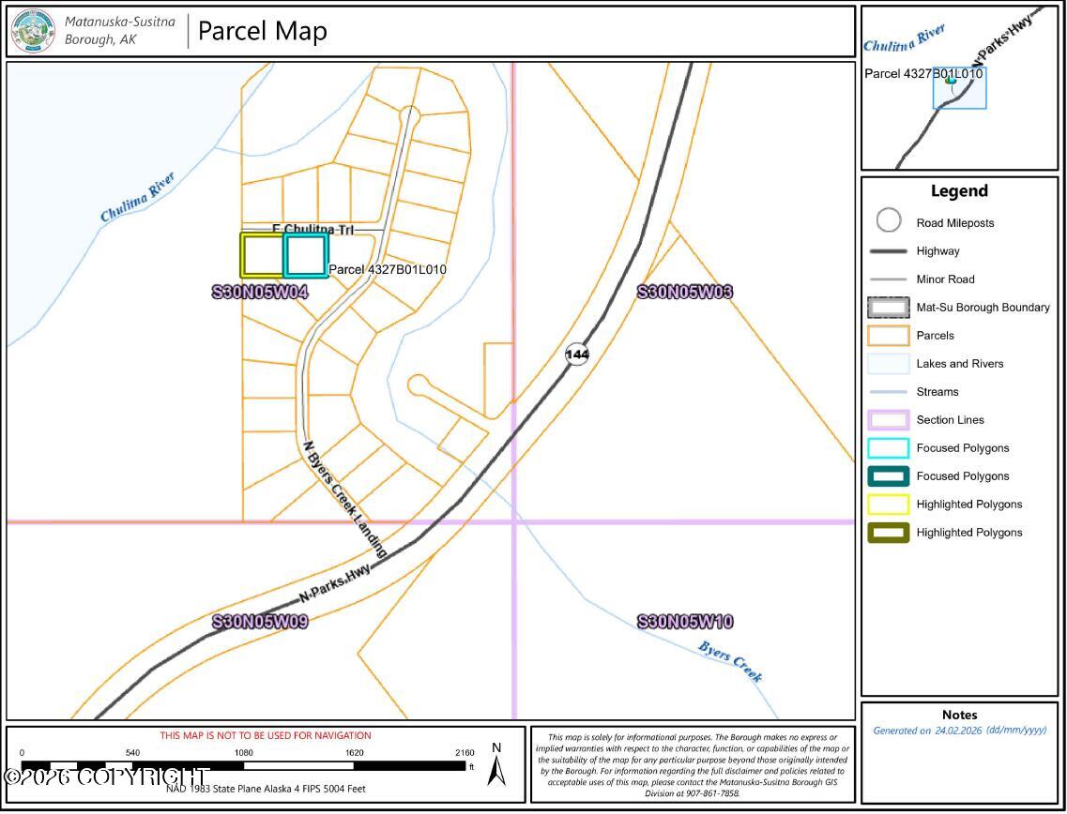
Task: Click the Byers Creek label on the map
Action: pyautogui.click(x=730, y=662)
